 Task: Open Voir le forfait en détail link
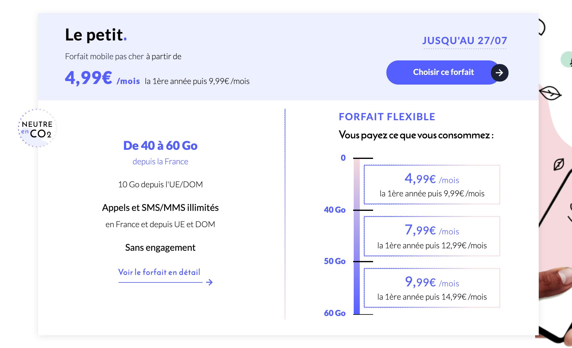[x=159, y=272]
